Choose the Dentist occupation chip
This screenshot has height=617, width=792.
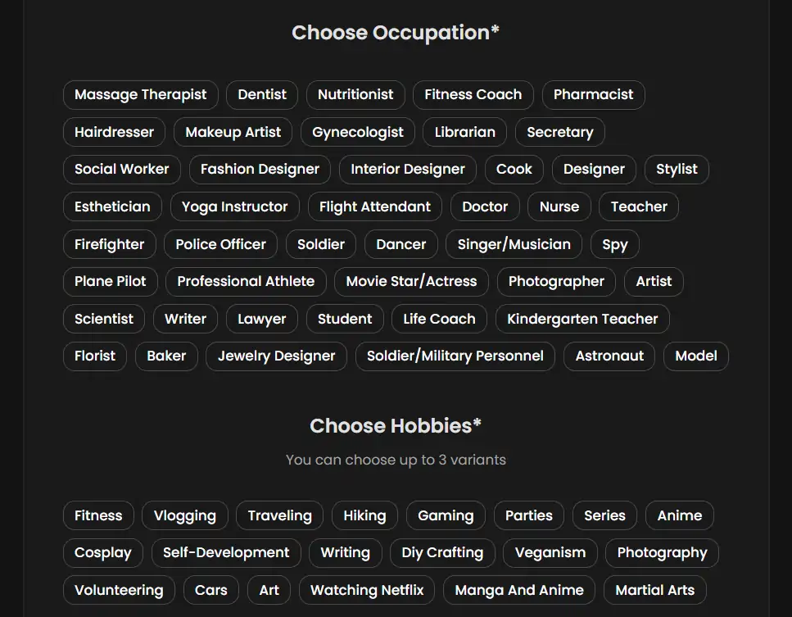pos(261,94)
